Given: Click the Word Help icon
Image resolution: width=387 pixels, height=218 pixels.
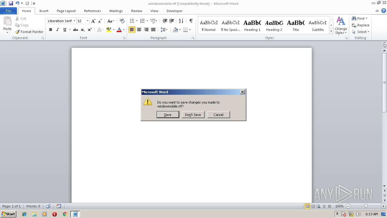Looking at the screenshot, I should [x=384, y=11].
